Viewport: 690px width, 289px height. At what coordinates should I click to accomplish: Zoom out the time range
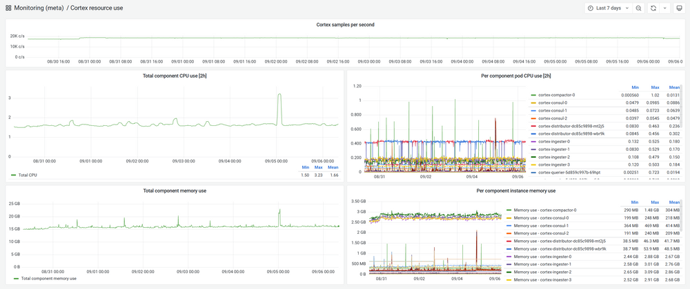pos(638,8)
